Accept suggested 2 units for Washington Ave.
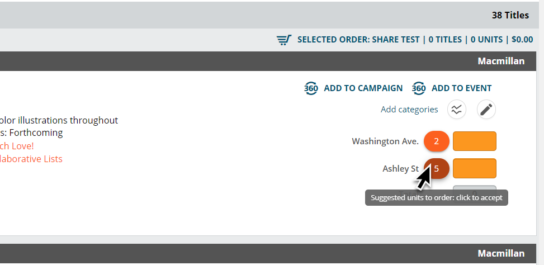544x265 pixels. [x=437, y=141]
